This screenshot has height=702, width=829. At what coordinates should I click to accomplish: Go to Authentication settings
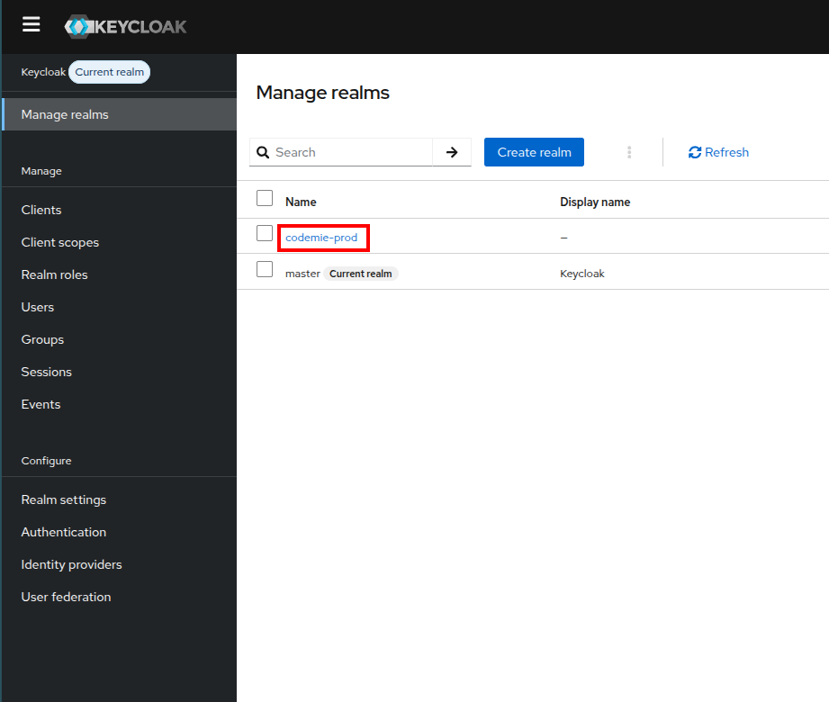point(63,532)
